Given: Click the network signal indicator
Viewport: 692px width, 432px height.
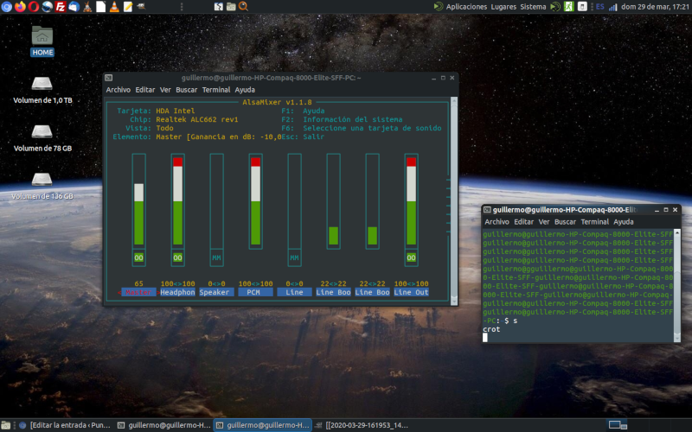Looking at the screenshot, I should (x=612, y=7).
